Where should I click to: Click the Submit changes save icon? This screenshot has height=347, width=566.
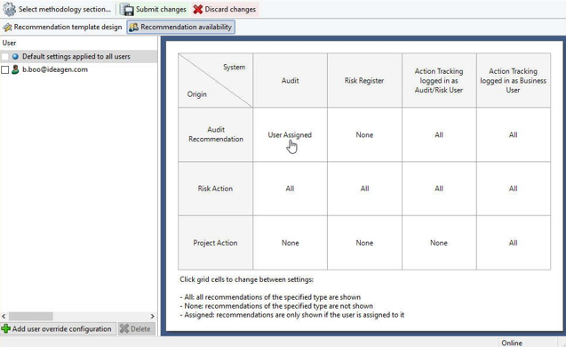click(x=127, y=10)
